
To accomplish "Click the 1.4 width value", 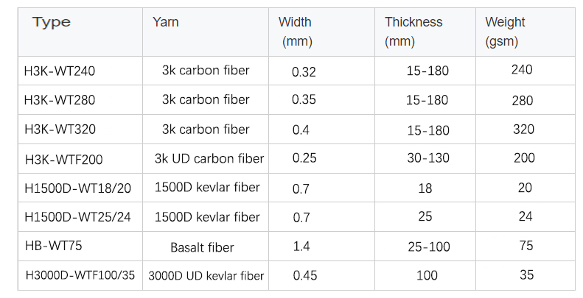I will pyautogui.click(x=301, y=246).
